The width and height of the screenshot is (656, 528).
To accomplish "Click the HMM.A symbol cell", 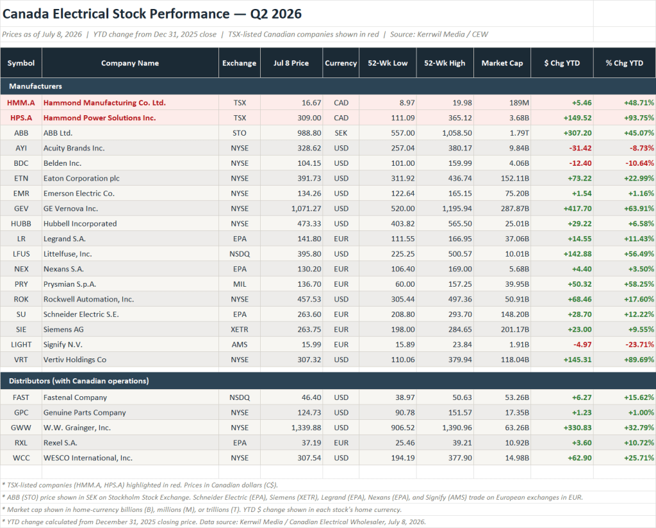I will (21, 103).
